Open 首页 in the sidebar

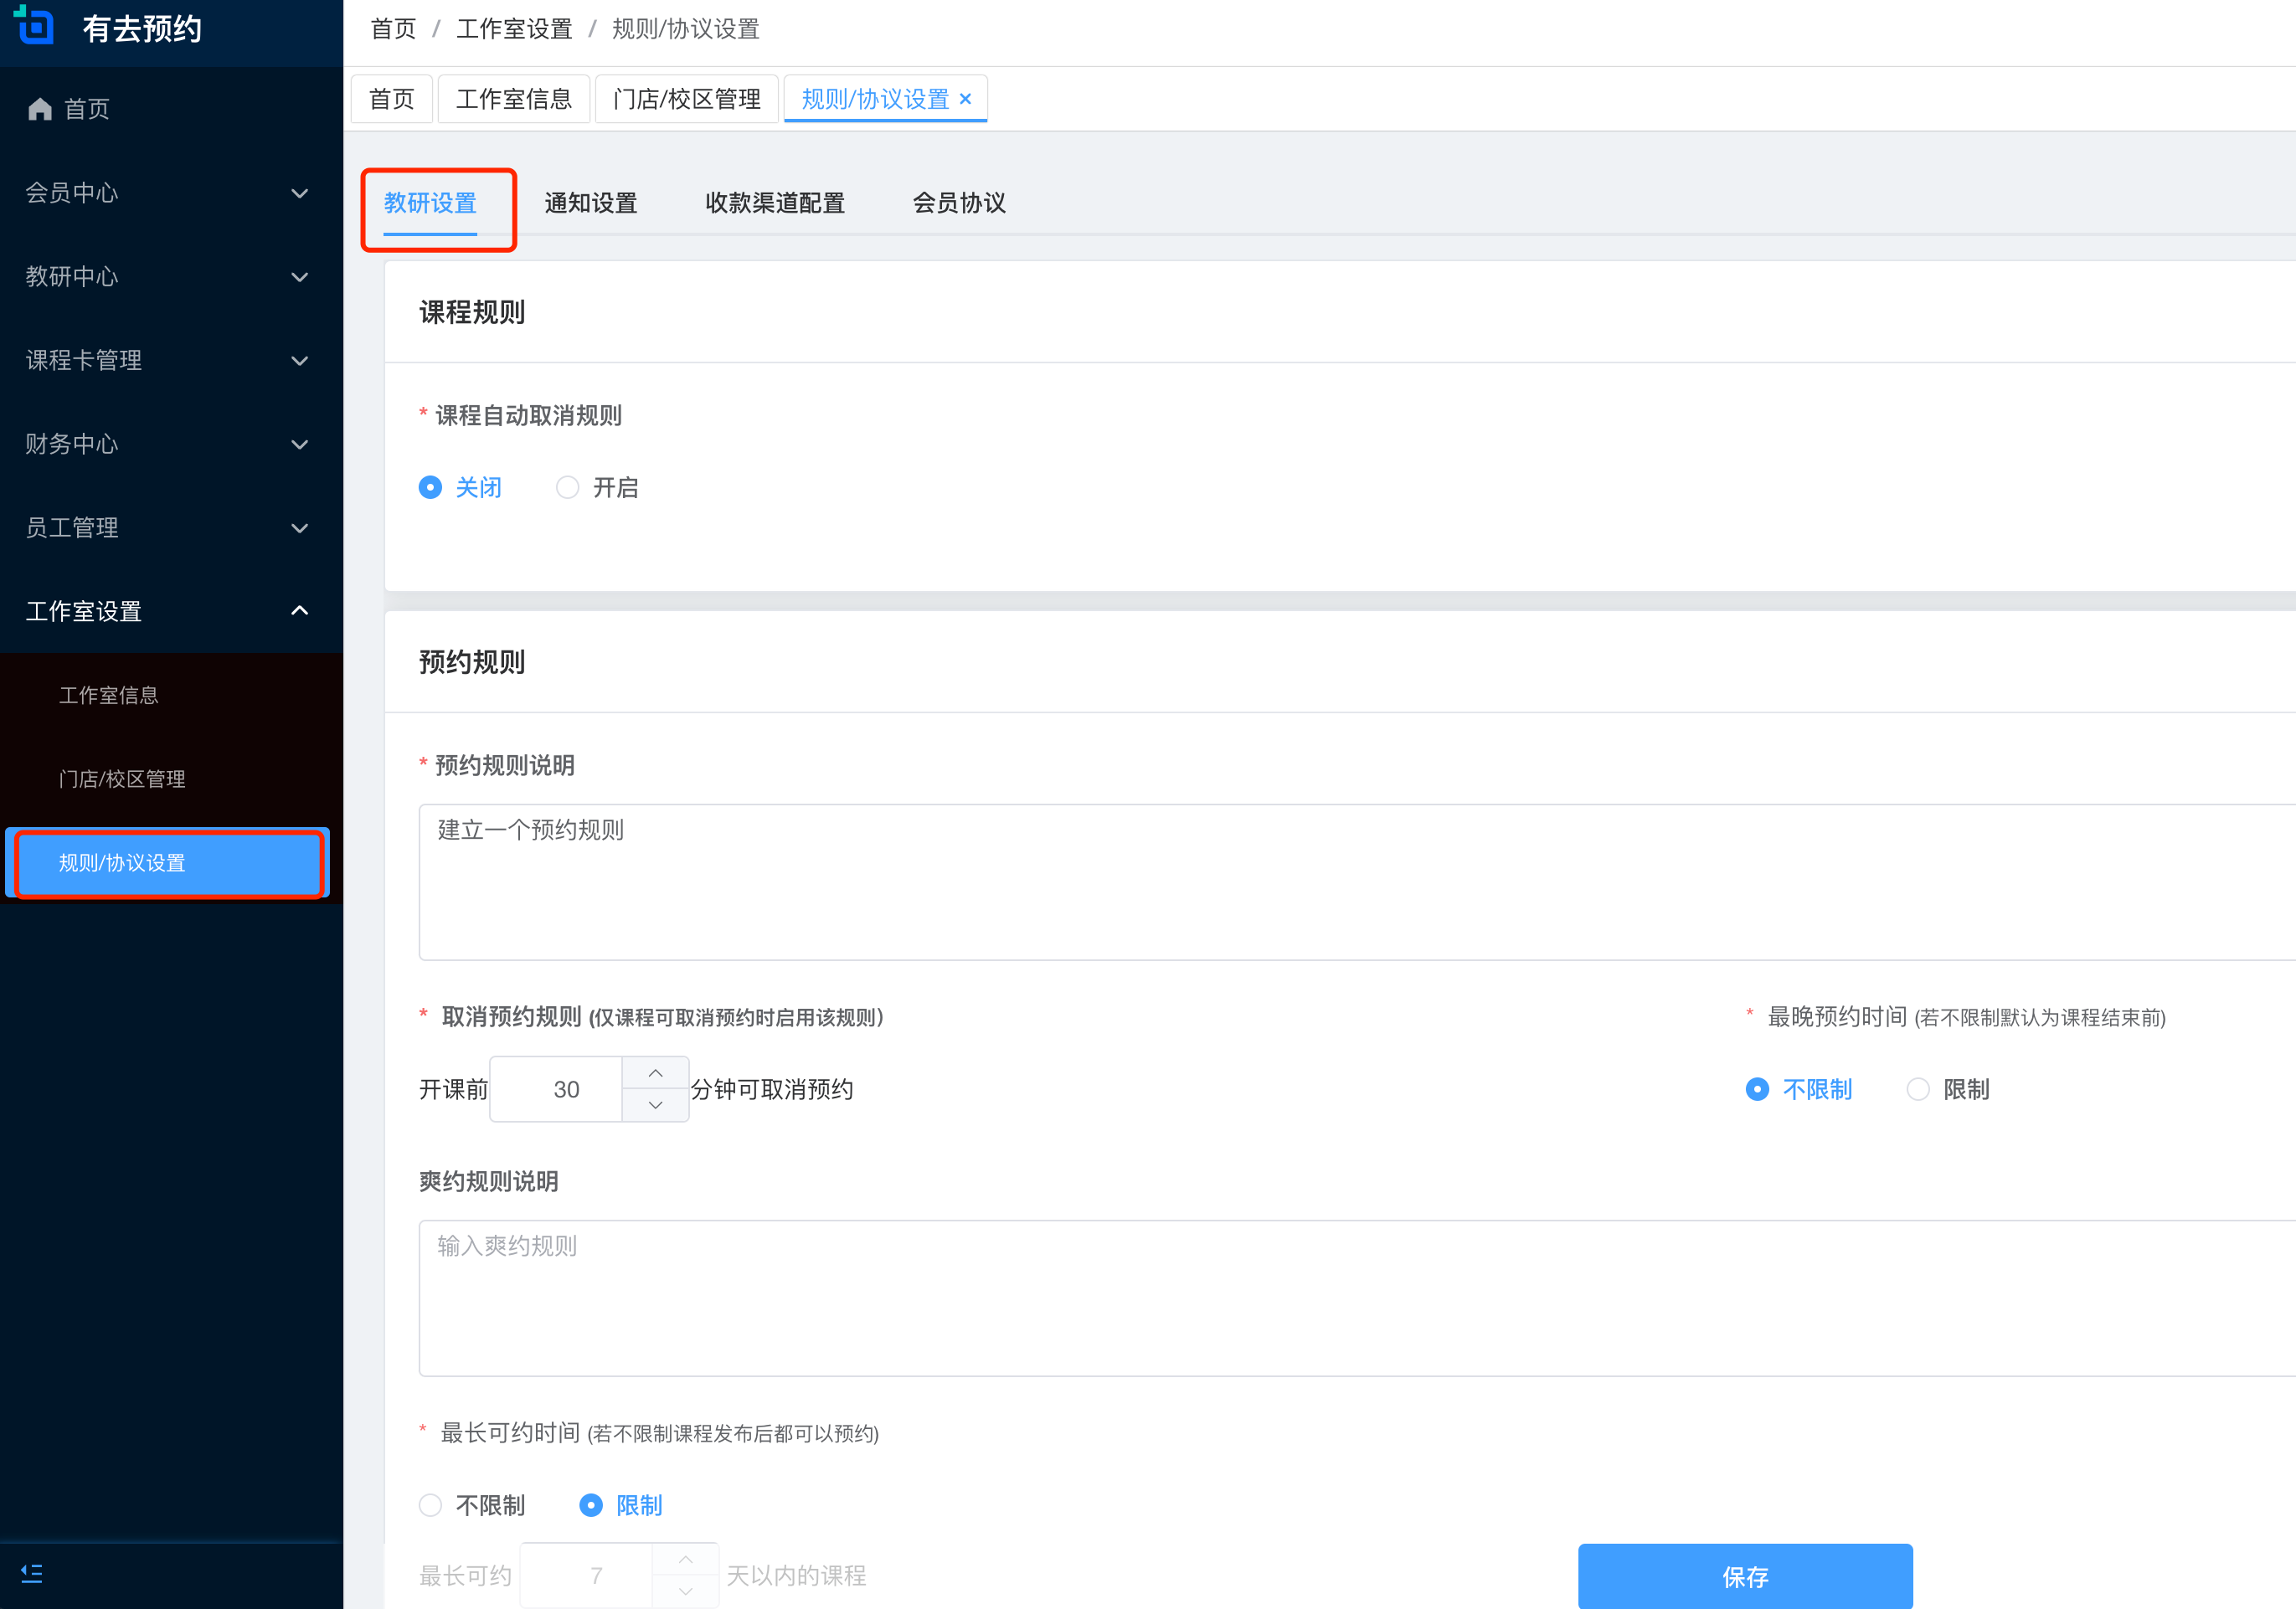(x=171, y=109)
